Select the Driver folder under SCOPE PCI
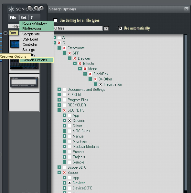The width and height of the screenshot is (191, 193). point(77,126)
